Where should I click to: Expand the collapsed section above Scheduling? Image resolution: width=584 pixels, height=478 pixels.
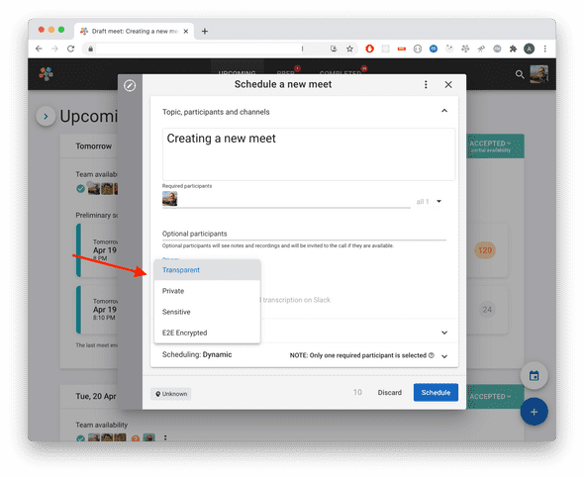[x=444, y=333]
